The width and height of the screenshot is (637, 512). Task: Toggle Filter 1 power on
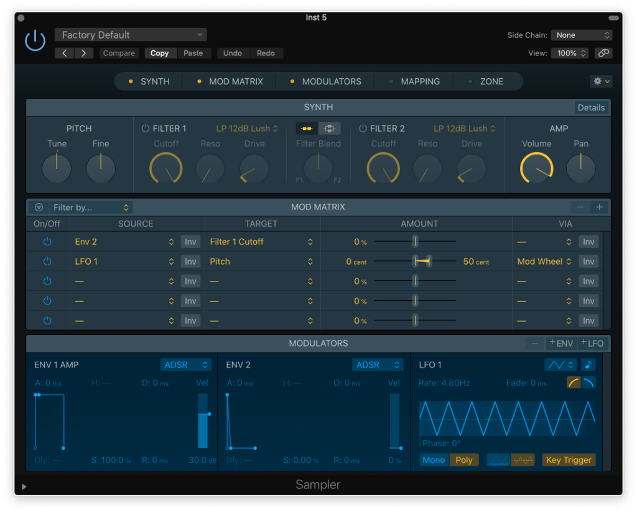(x=146, y=129)
